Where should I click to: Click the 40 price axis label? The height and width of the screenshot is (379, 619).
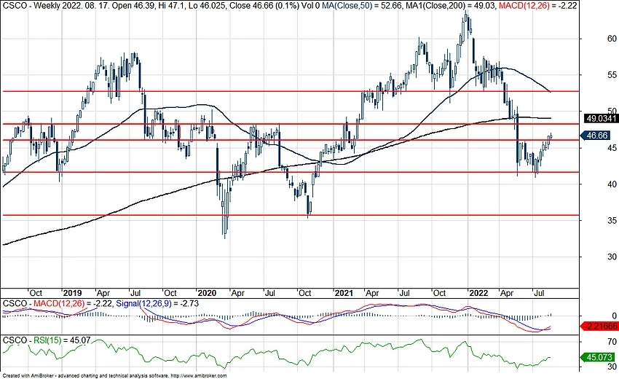click(612, 184)
